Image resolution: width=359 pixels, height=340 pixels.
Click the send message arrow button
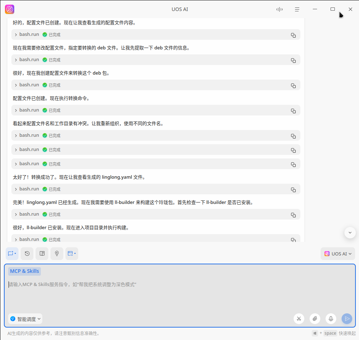[347, 319]
